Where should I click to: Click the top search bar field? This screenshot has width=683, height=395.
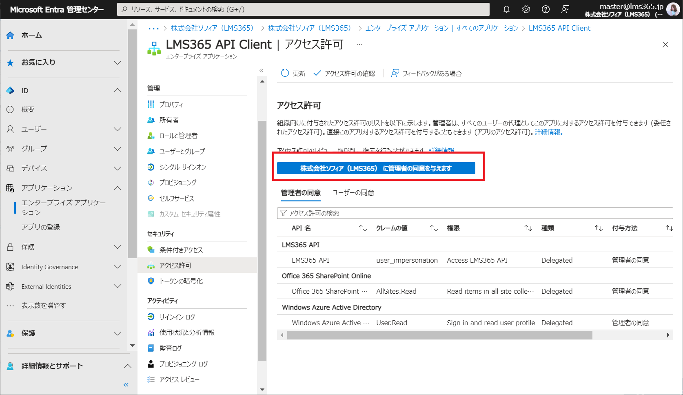tap(303, 9)
